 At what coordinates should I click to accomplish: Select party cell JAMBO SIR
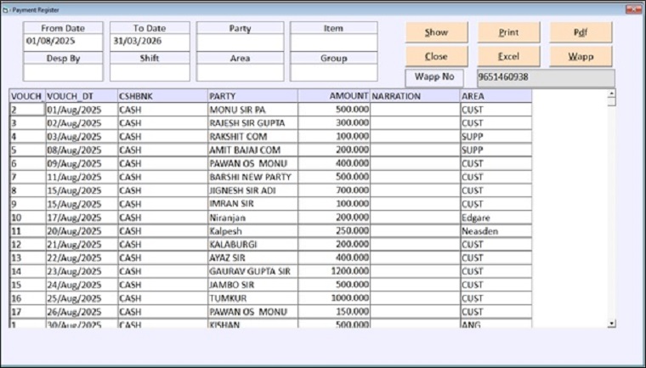[x=253, y=286]
